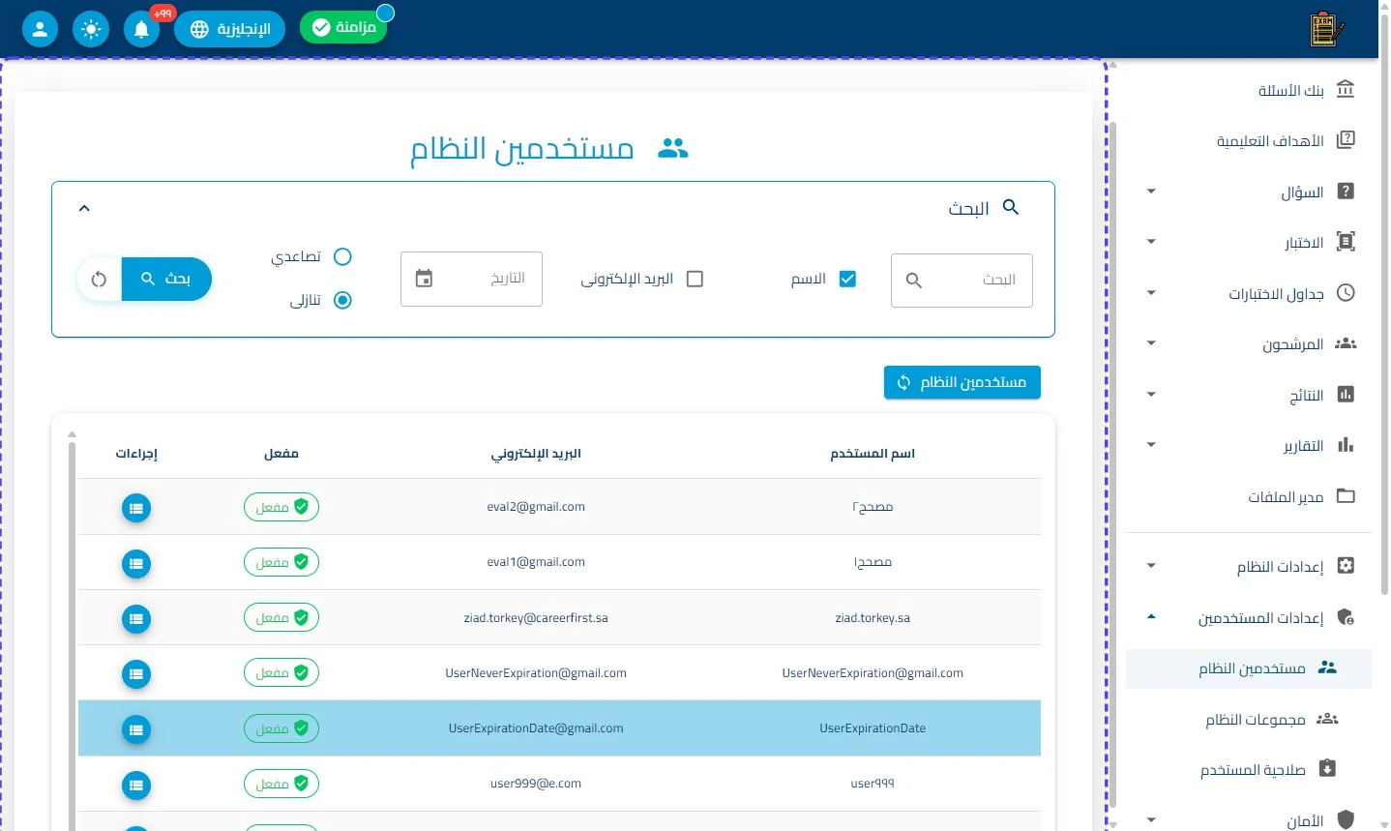The width and height of the screenshot is (1391, 831).
Task: Open actions for ziad.torkey@careerfirst.sa row
Action: (136, 618)
